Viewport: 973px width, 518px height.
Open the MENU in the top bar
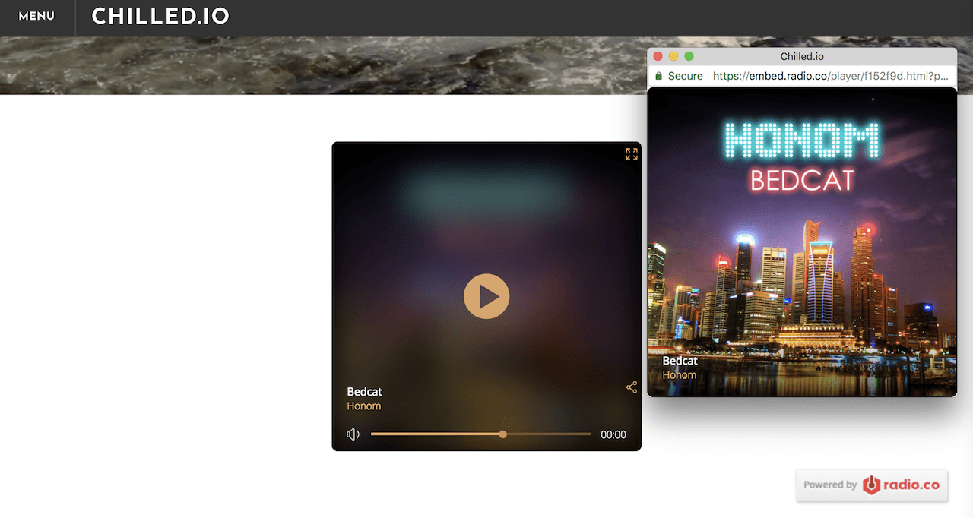[36, 16]
